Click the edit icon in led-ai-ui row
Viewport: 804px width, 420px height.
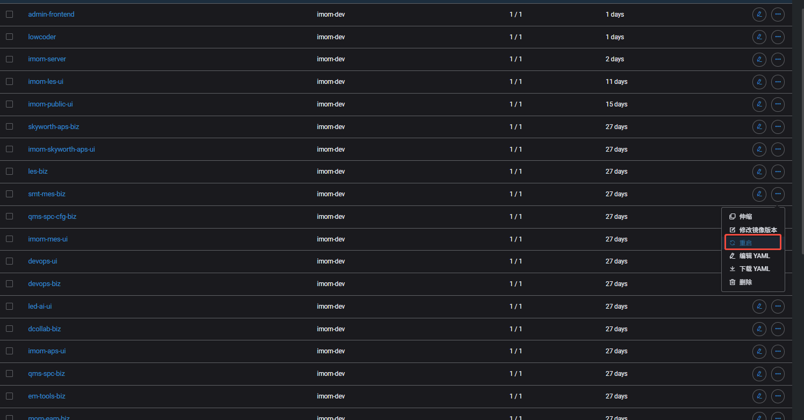click(759, 307)
